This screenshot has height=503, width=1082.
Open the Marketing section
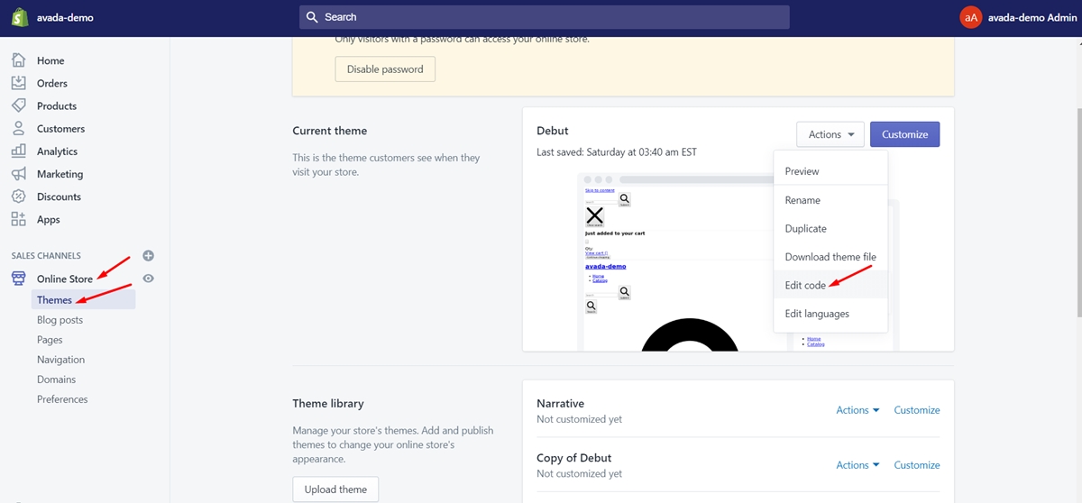click(x=60, y=174)
